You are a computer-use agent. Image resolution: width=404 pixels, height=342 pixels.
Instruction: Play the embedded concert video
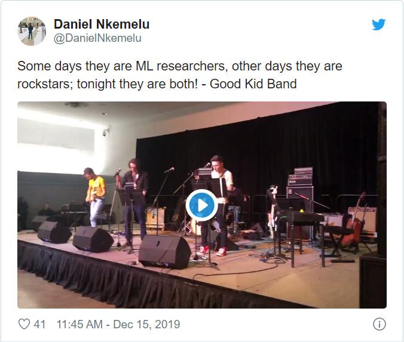click(x=202, y=205)
